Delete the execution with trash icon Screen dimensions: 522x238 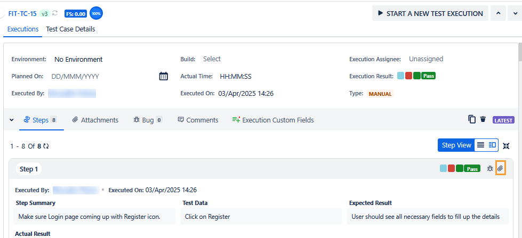pos(483,119)
